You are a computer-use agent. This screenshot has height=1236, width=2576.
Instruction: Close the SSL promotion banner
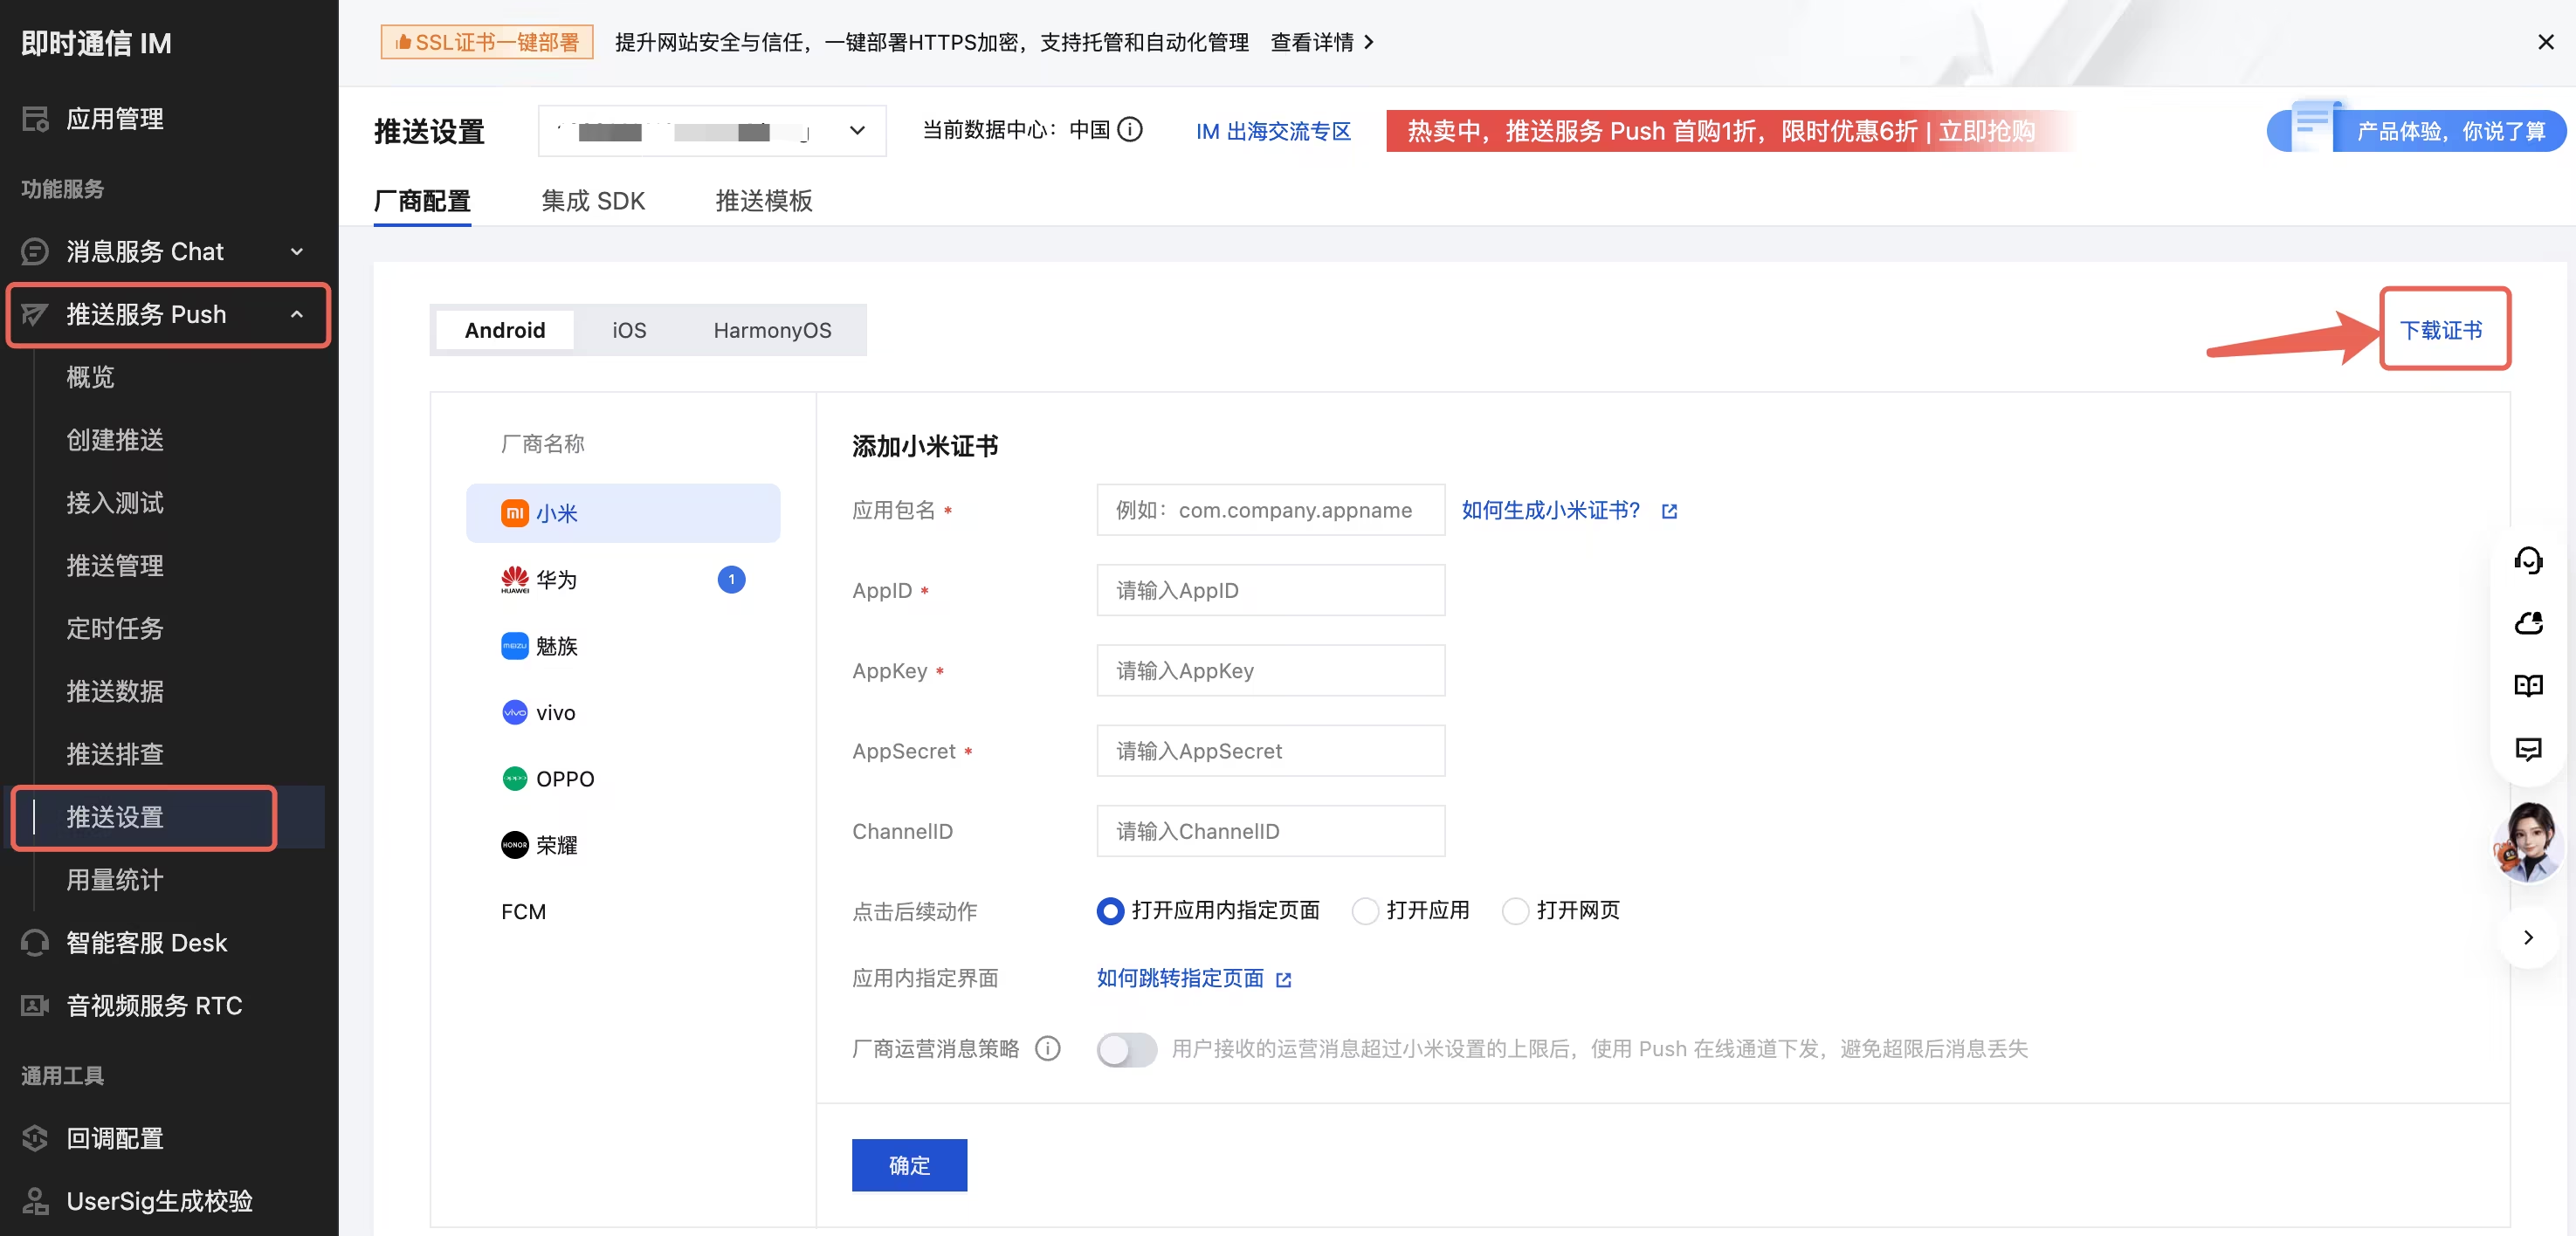click(x=2545, y=42)
